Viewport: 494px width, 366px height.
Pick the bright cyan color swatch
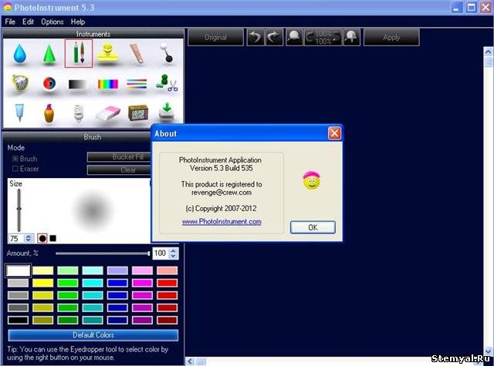93,283
